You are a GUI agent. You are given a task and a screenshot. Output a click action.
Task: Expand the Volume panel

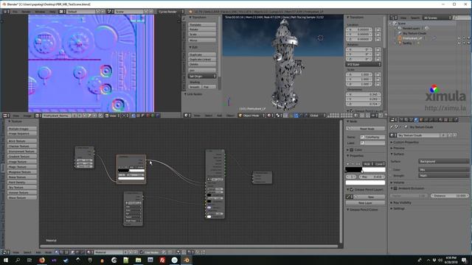click(398, 183)
